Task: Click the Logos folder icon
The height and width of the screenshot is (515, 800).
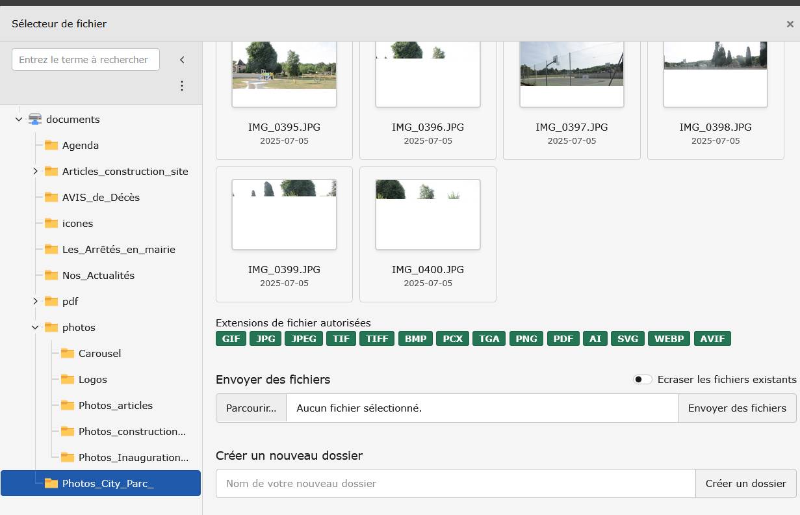Action: coord(68,380)
